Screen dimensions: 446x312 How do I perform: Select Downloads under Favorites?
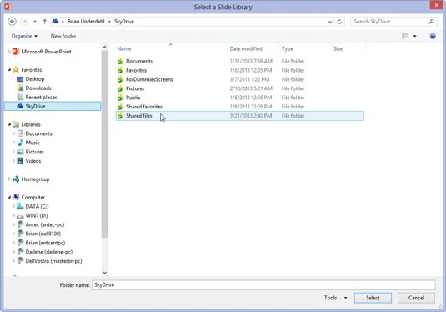tap(38, 88)
